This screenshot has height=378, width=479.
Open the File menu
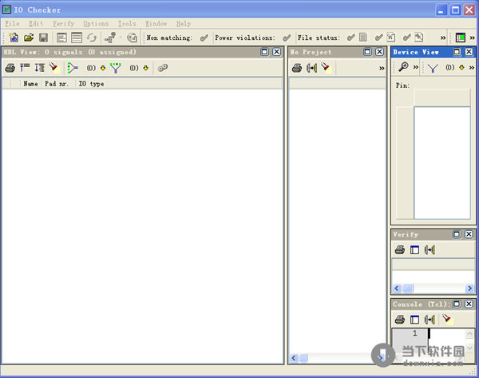(x=12, y=23)
